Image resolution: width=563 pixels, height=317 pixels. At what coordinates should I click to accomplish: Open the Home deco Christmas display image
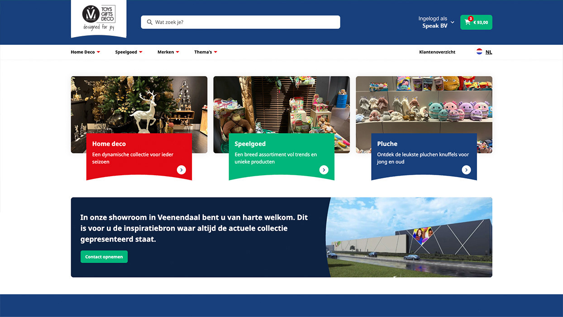[139, 104]
